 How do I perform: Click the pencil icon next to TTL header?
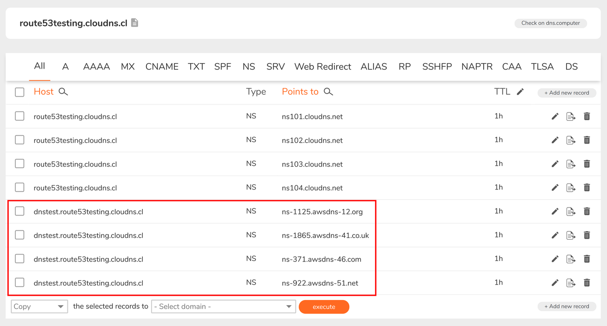pos(520,91)
